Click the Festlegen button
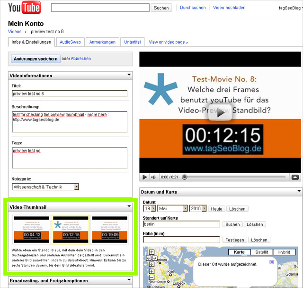Viewport: 303px width, 288px height. [x=235, y=240]
